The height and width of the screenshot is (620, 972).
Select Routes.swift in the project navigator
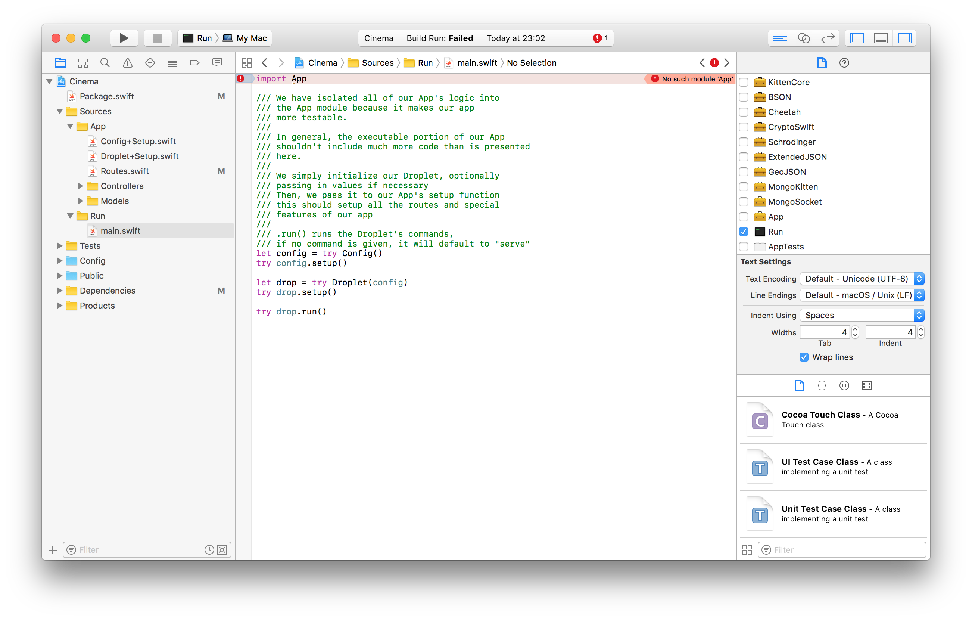coord(124,171)
